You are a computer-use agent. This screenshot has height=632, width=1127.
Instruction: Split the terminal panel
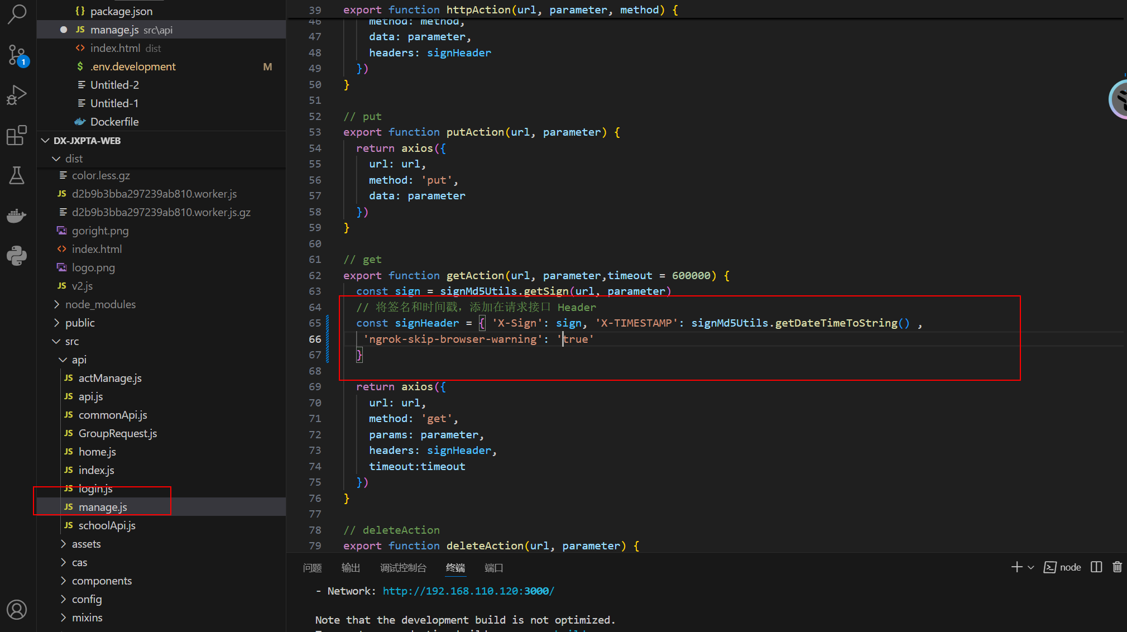coord(1096,567)
